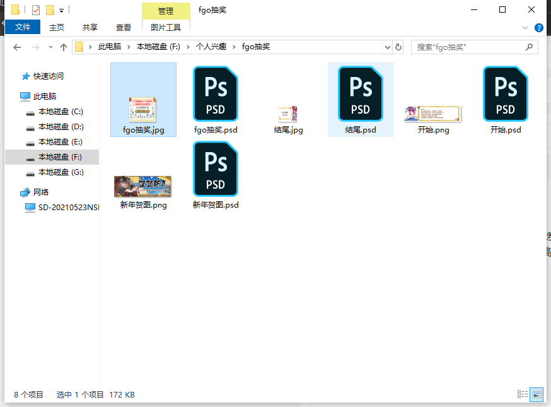The height and width of the screenshot is (407, 551).
Task: Go up one folder level
Action: pos(64,47)
